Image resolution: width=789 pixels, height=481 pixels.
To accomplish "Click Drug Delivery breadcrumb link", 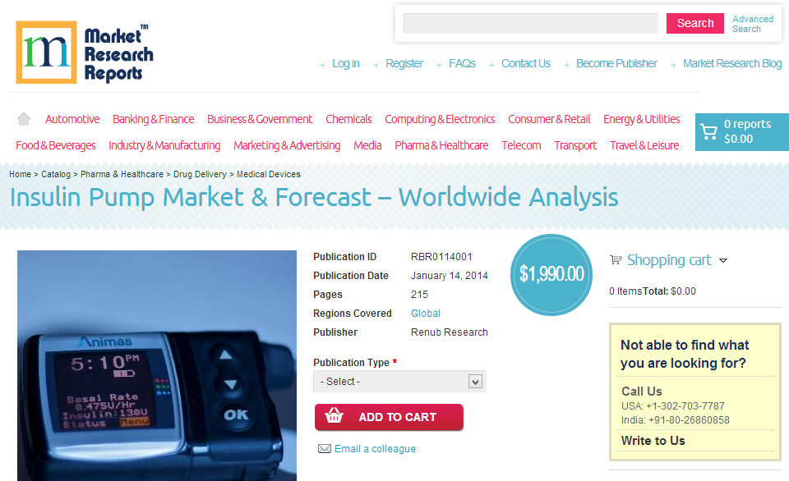I will (200, 174).
